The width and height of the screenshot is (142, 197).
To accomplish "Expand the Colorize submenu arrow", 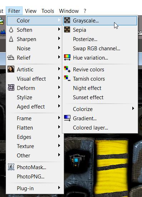I will pos(133,108).
